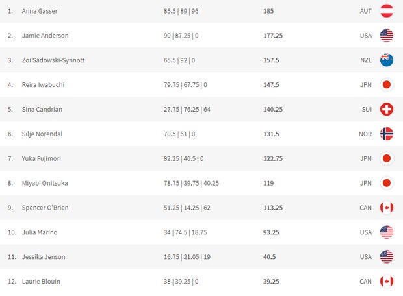The width and height of the screenshot is (403, 296).
Task: Select the Zoi Sadowski-Synnott name
Action: click(x=53, y=60)
